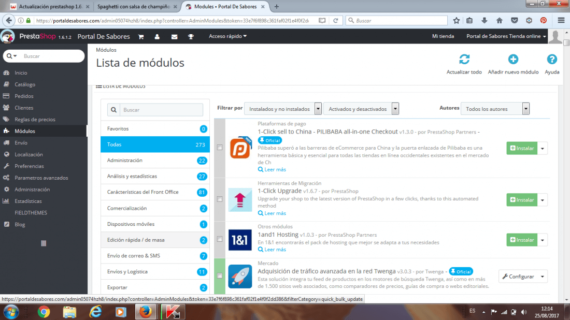The height and width of the screenshot is (320, 570).
Task: Tick the checkbox for Twenga module
Action: pyautogui.click(x=220, y=275)
